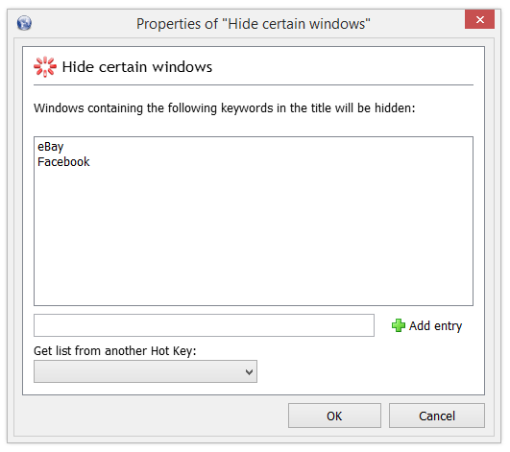Image resolution: width=510 pixels, height=452 pixels.
Task: Open the Get list from another Hot Key combo box
Action: coord(145,371)
